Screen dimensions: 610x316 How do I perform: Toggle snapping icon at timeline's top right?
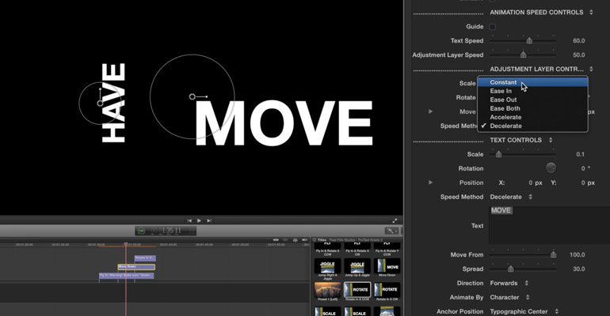(x=305, y=240)
